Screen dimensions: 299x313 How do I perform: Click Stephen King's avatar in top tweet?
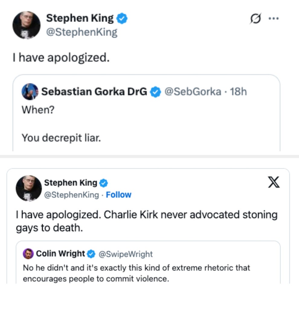click(26, 25)
